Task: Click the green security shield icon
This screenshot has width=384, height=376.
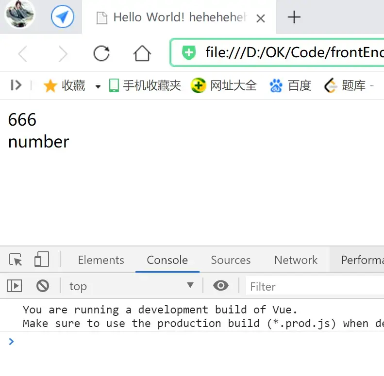Action: [188, 52]
